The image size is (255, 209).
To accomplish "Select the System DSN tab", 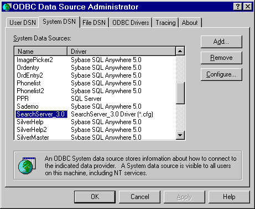I will pyautogui.click(x=59, y=22).
